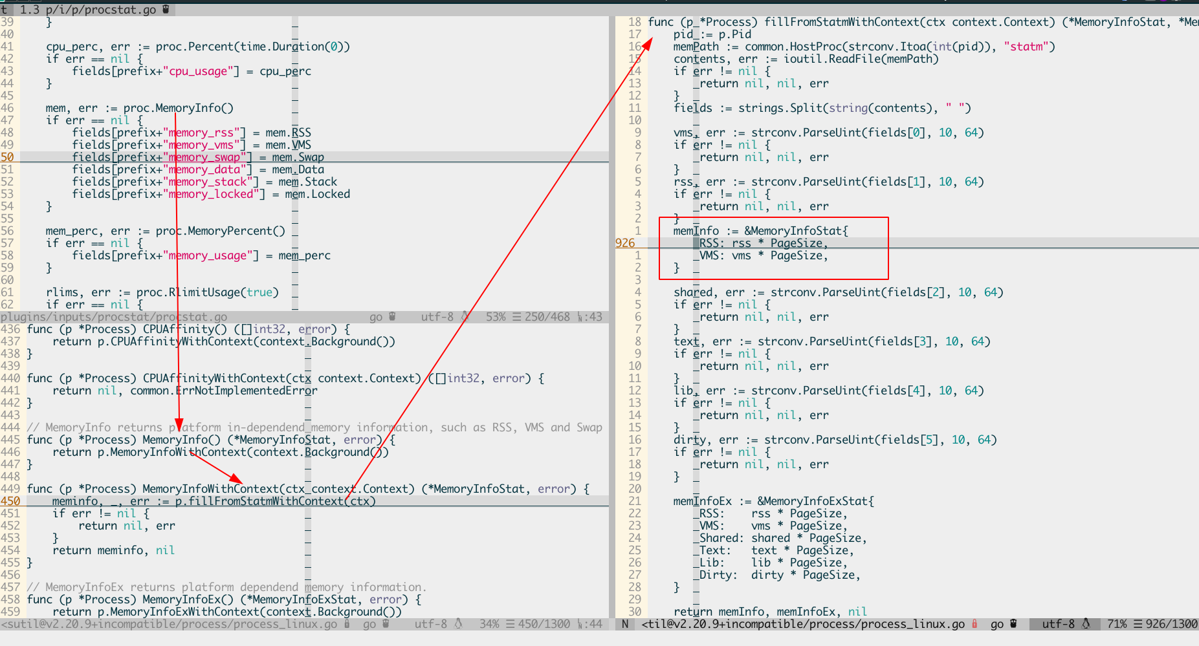Click proc.RlimitUsage(true) call
The height and width of the screenshot is (646, 1199).
tap(208, 292)
